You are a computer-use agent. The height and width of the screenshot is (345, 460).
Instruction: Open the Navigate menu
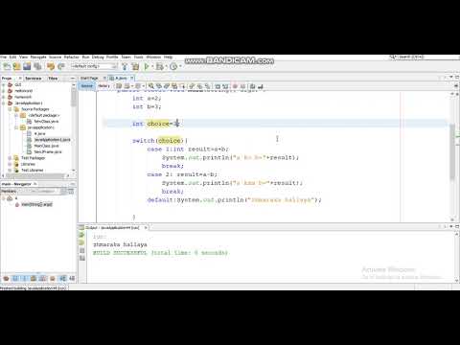[x=38, y=57]
